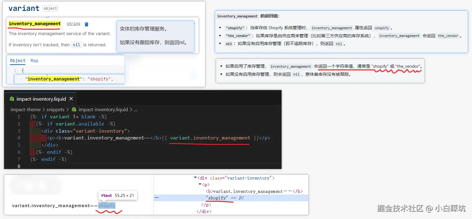Follow the string type link
This screenshot has height=219, width=472.
[73, 24]
